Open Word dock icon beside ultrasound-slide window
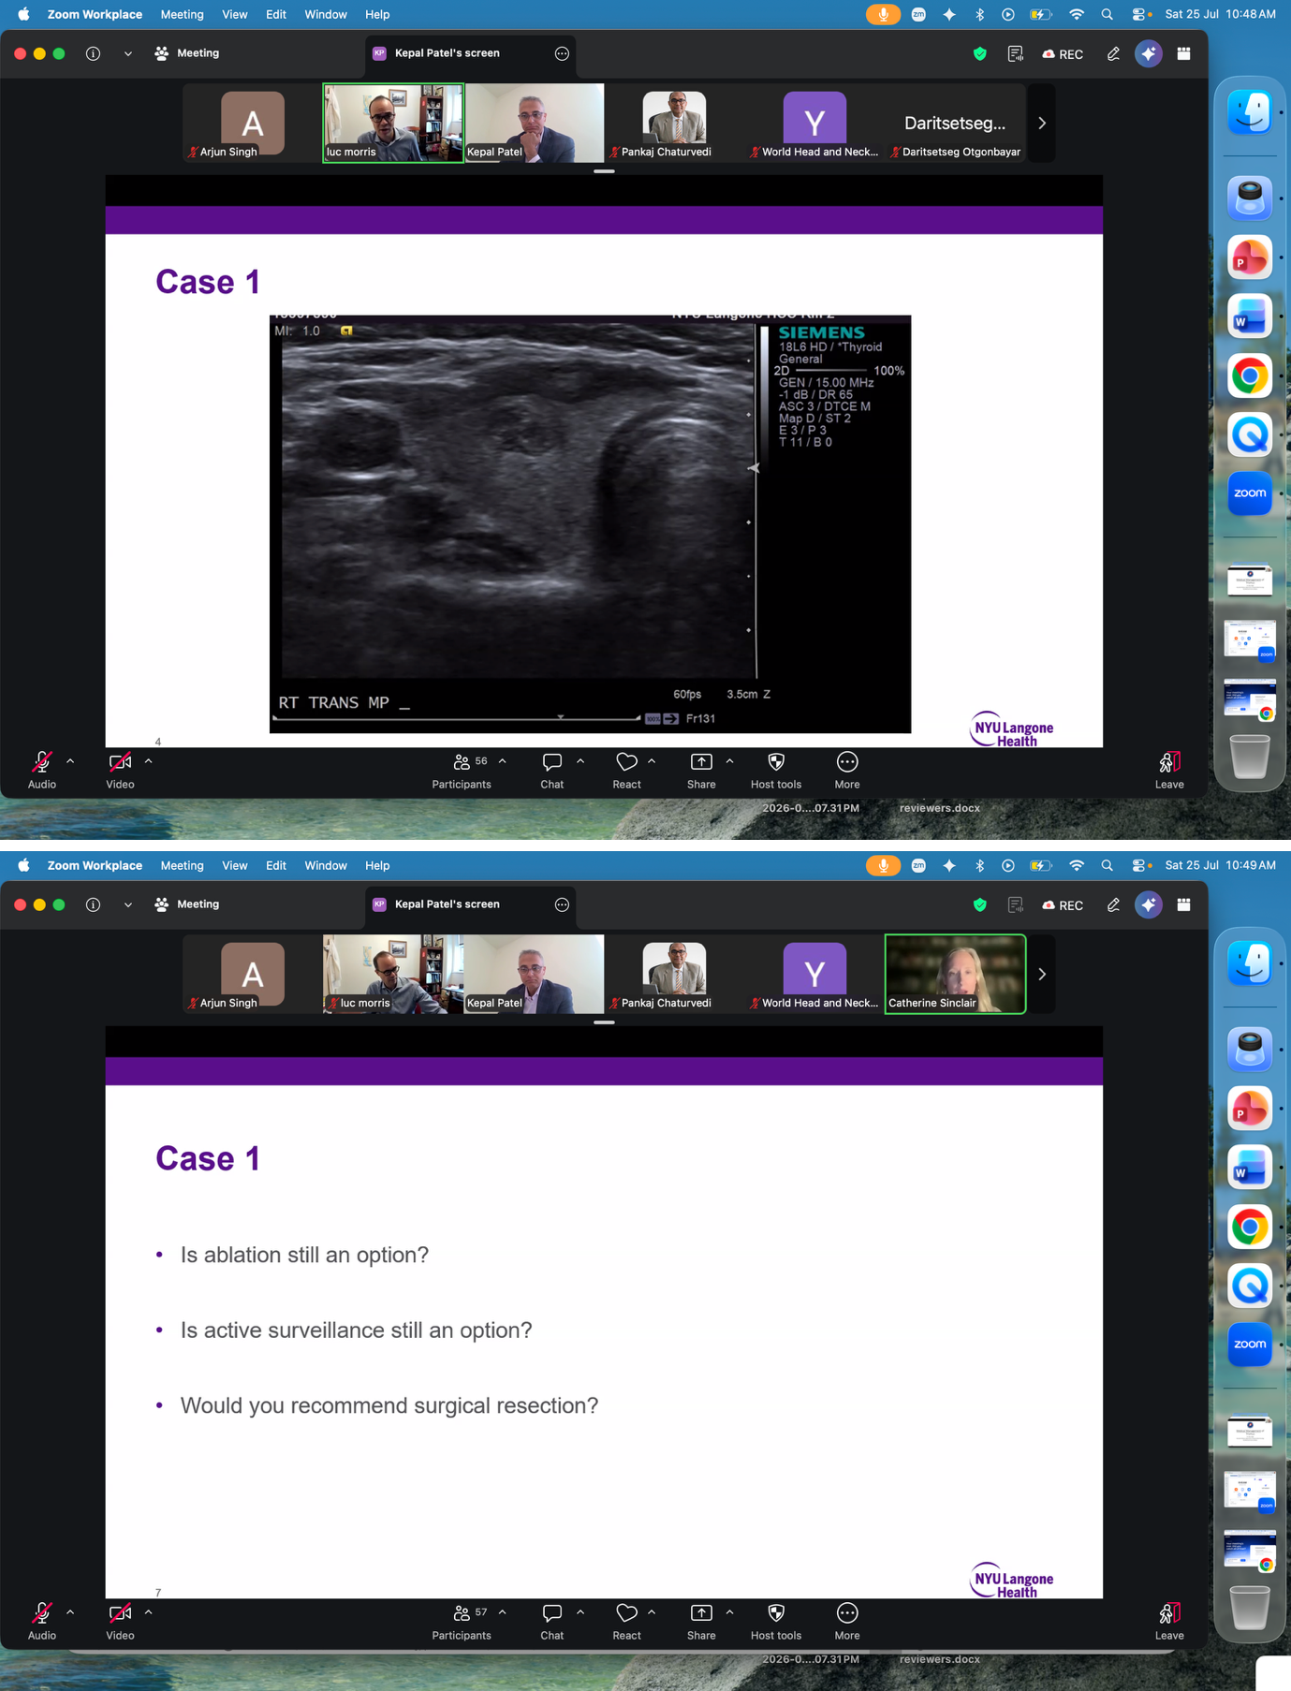Image resolution: width=1291 pixels, height=1691 pixels. click(1250, 317)
